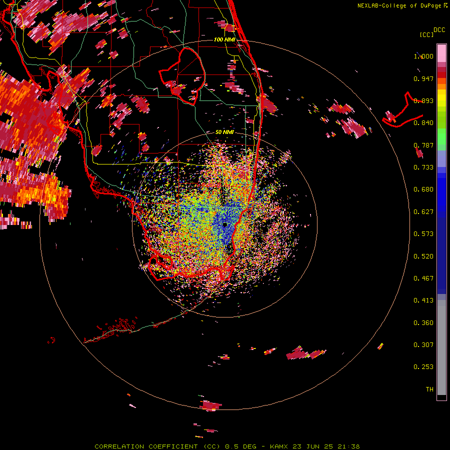Click the CORRELATION COEFFICIENT (CC) title text
The height and width of the screenshot is (450, 450).
pos(157,446)
